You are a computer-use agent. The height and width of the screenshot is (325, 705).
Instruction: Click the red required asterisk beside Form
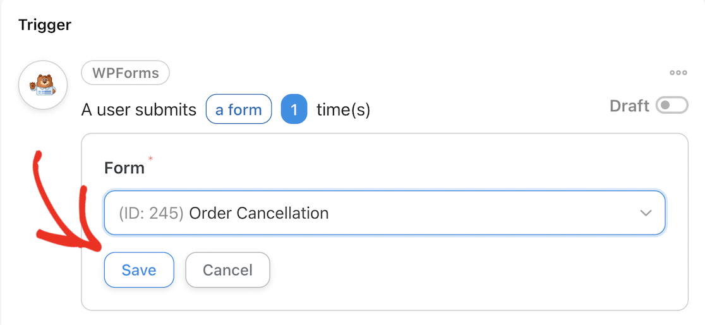150,159
